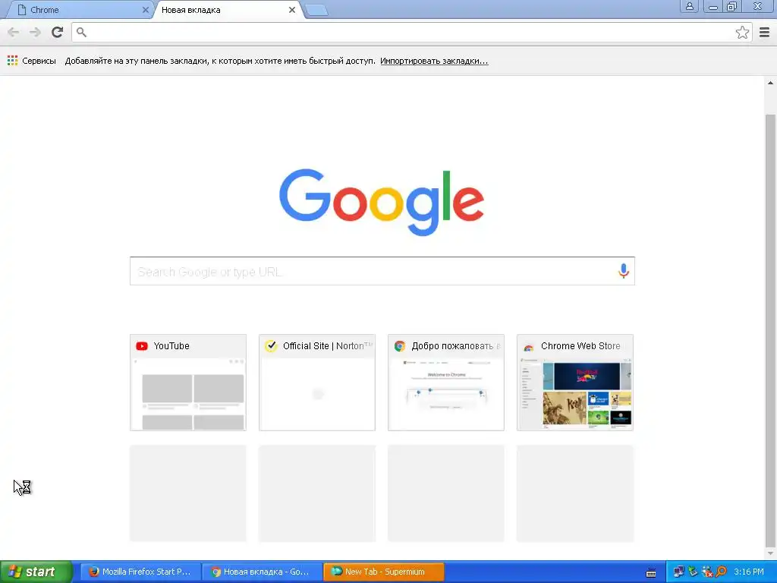Click the vertical scrollbar thumb
Image resolution: width=777 pixels, height=583 pixels.
point(771,329)
